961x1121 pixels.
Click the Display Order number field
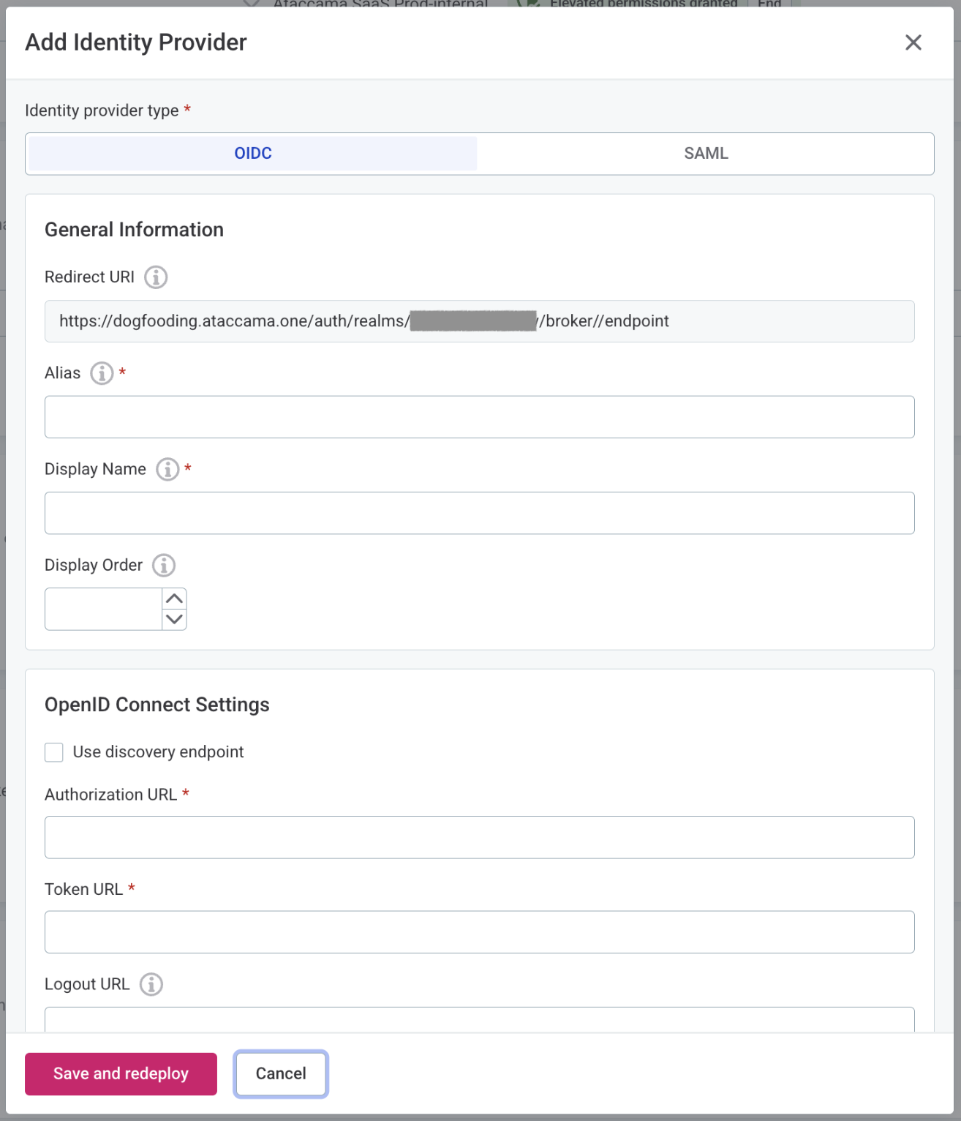pos(102,609)
